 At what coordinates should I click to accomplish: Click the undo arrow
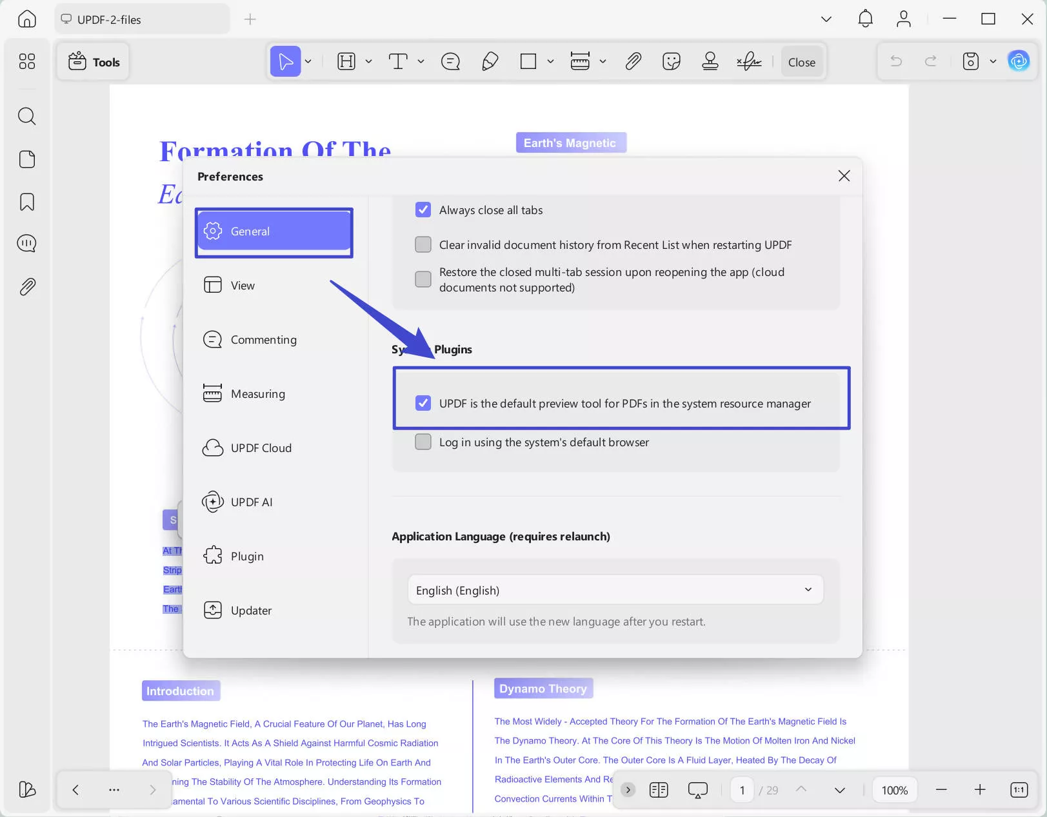coord(896,62)
